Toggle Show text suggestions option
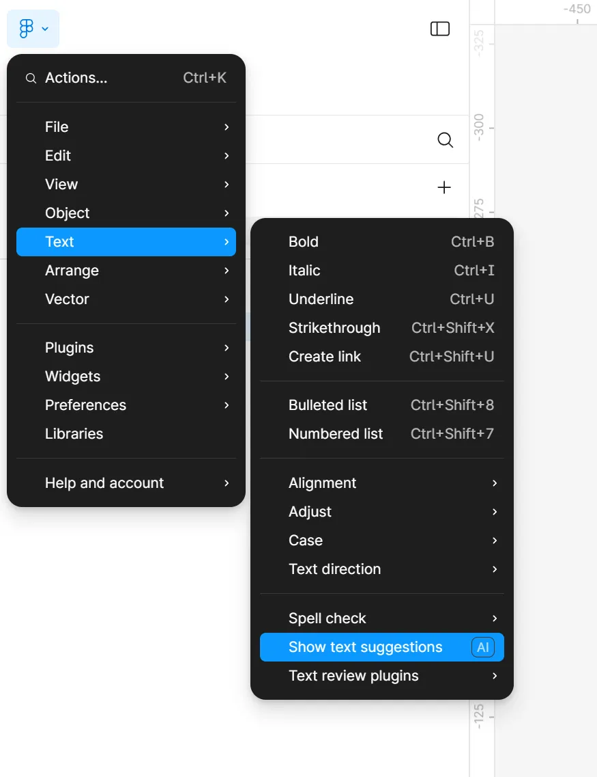Screen dimensions: 597x777 (366, 647)
